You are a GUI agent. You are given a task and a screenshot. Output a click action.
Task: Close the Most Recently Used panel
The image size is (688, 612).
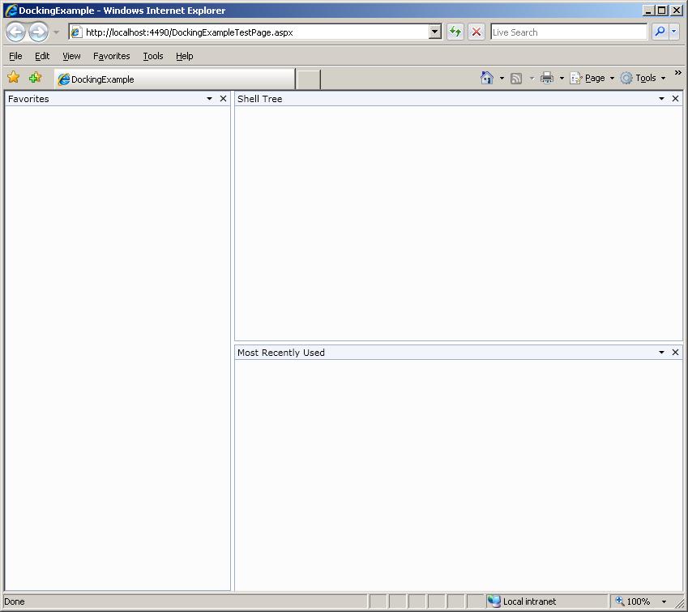click(x=675, y=352)
